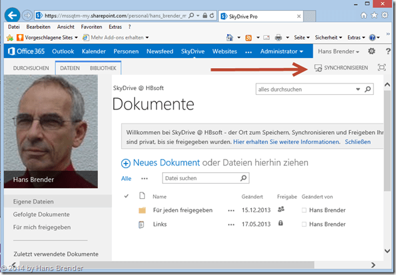Click the focus on content icon
Viewport: 396px width, 275px height.
tap(381, 67)
